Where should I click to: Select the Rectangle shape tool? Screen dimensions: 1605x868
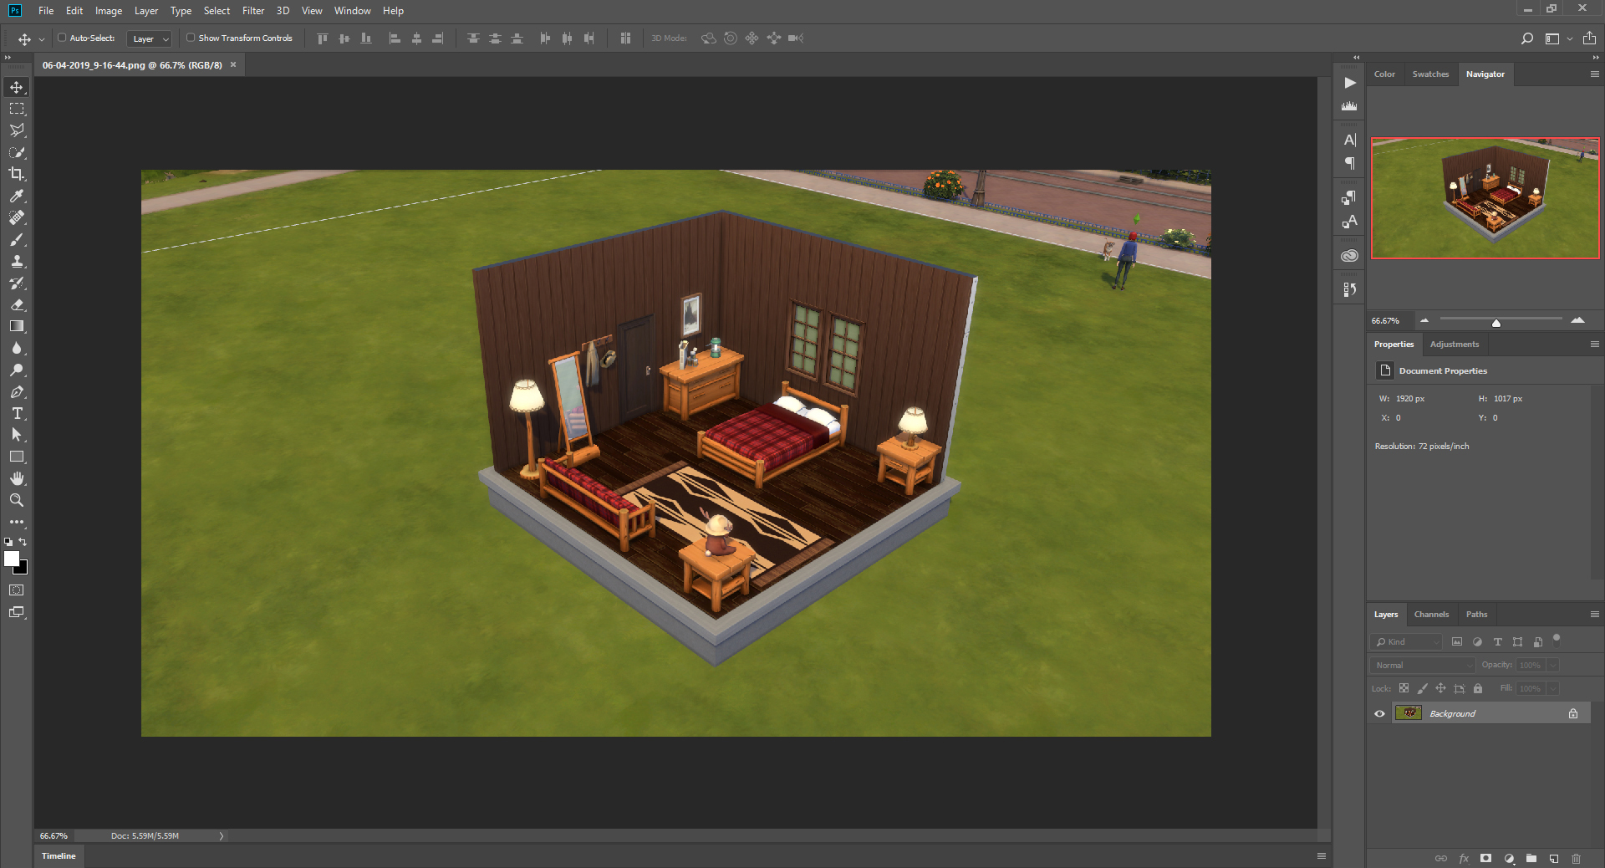pyautogui.click(x=17, y=457)
